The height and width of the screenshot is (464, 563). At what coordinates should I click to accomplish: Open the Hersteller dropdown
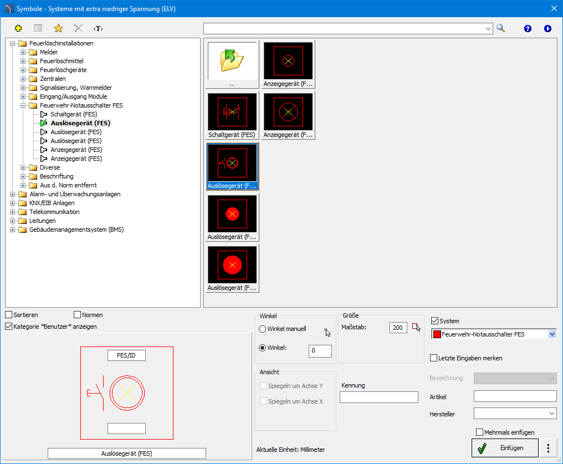click(x=515, y=414)
